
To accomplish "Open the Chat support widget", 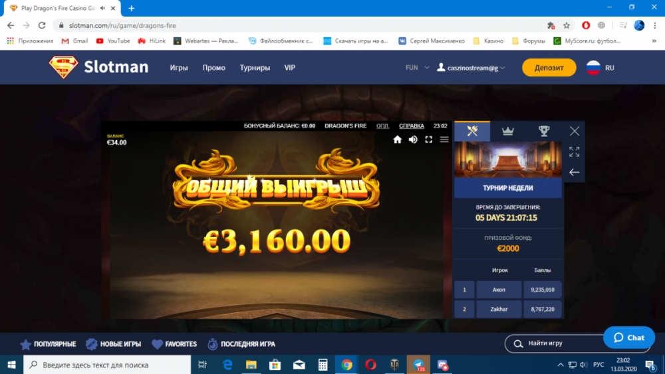I will [628, 337].
